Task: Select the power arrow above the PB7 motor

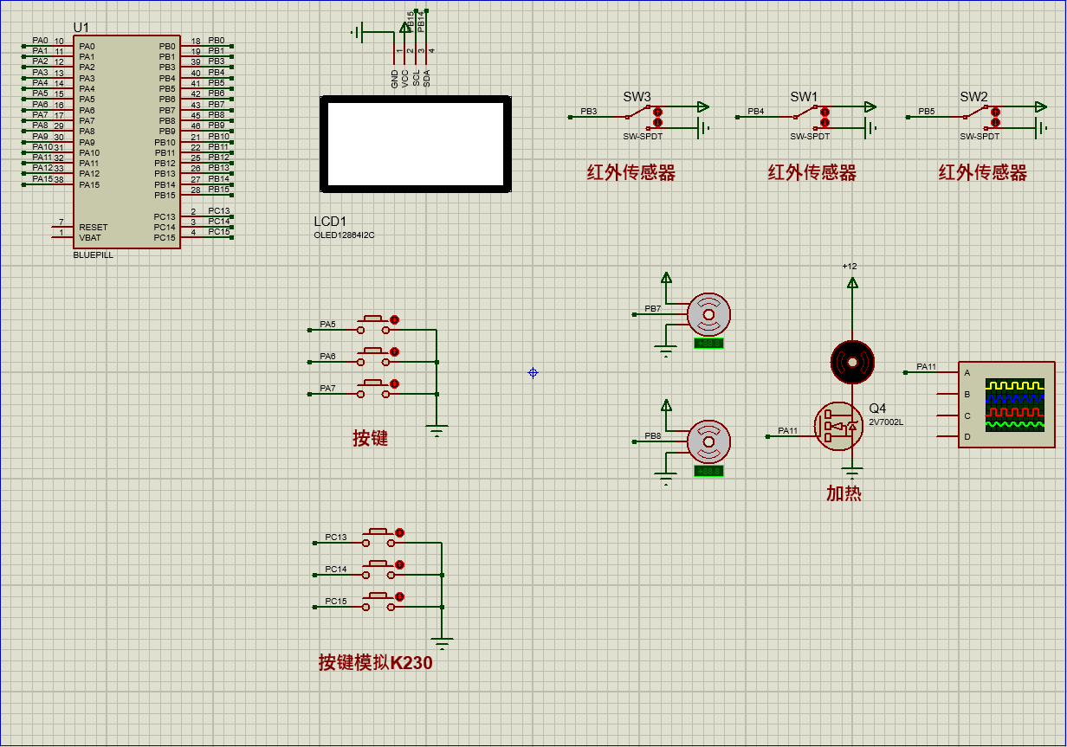Action: coord(666,277)
